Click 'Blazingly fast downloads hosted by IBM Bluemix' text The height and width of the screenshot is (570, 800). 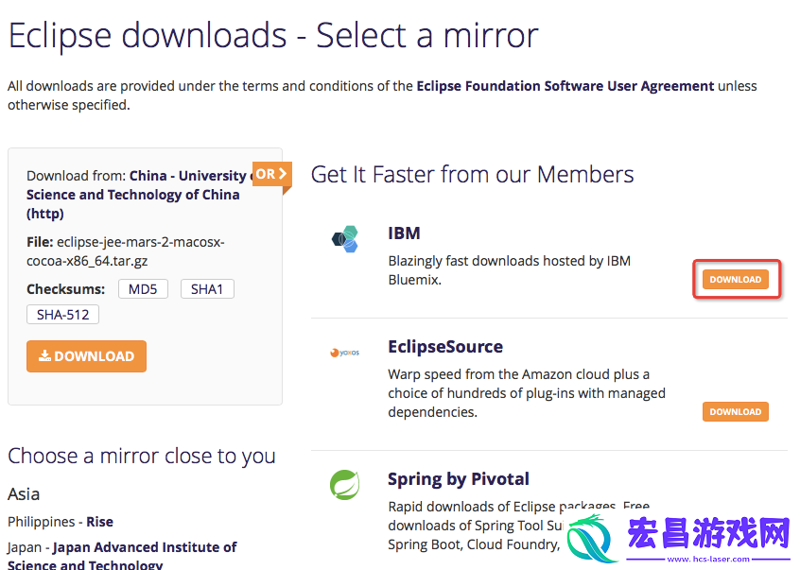tap(509, 270)
